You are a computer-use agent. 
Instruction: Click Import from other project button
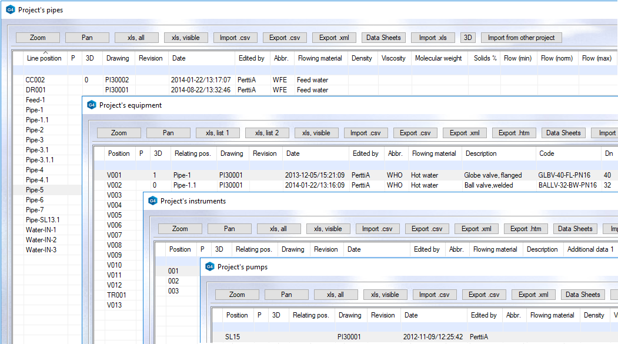[521, 38]
